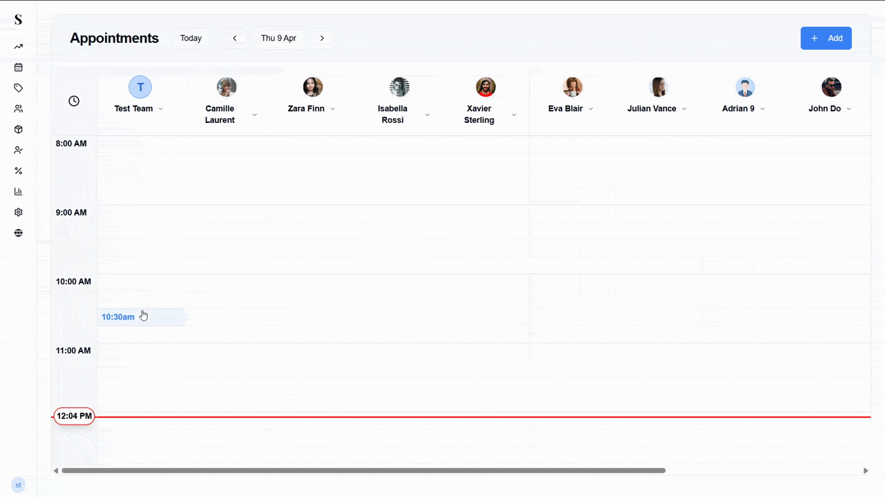Expand the Test Team dropdown chevron
885x497 pixels.
click(160, 109)
